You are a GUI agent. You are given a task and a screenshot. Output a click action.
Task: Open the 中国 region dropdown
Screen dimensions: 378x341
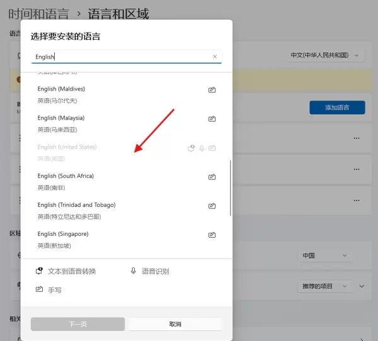[324, 256]
